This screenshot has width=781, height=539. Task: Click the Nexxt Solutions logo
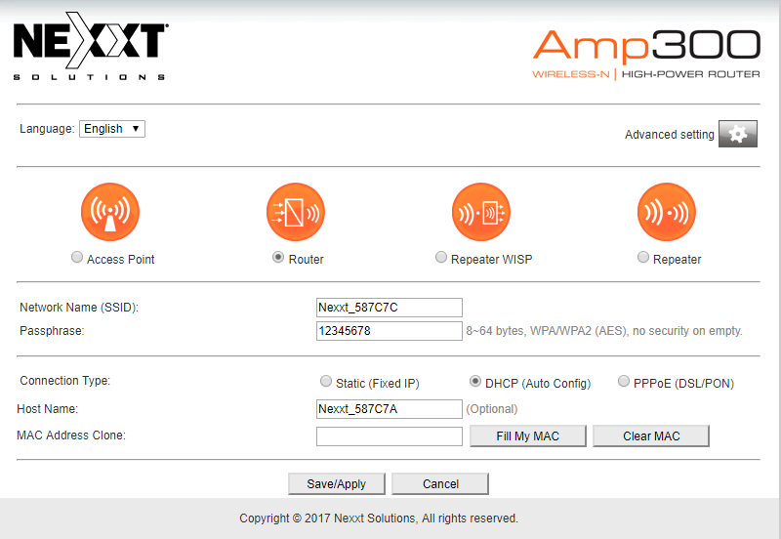point(90,52)
